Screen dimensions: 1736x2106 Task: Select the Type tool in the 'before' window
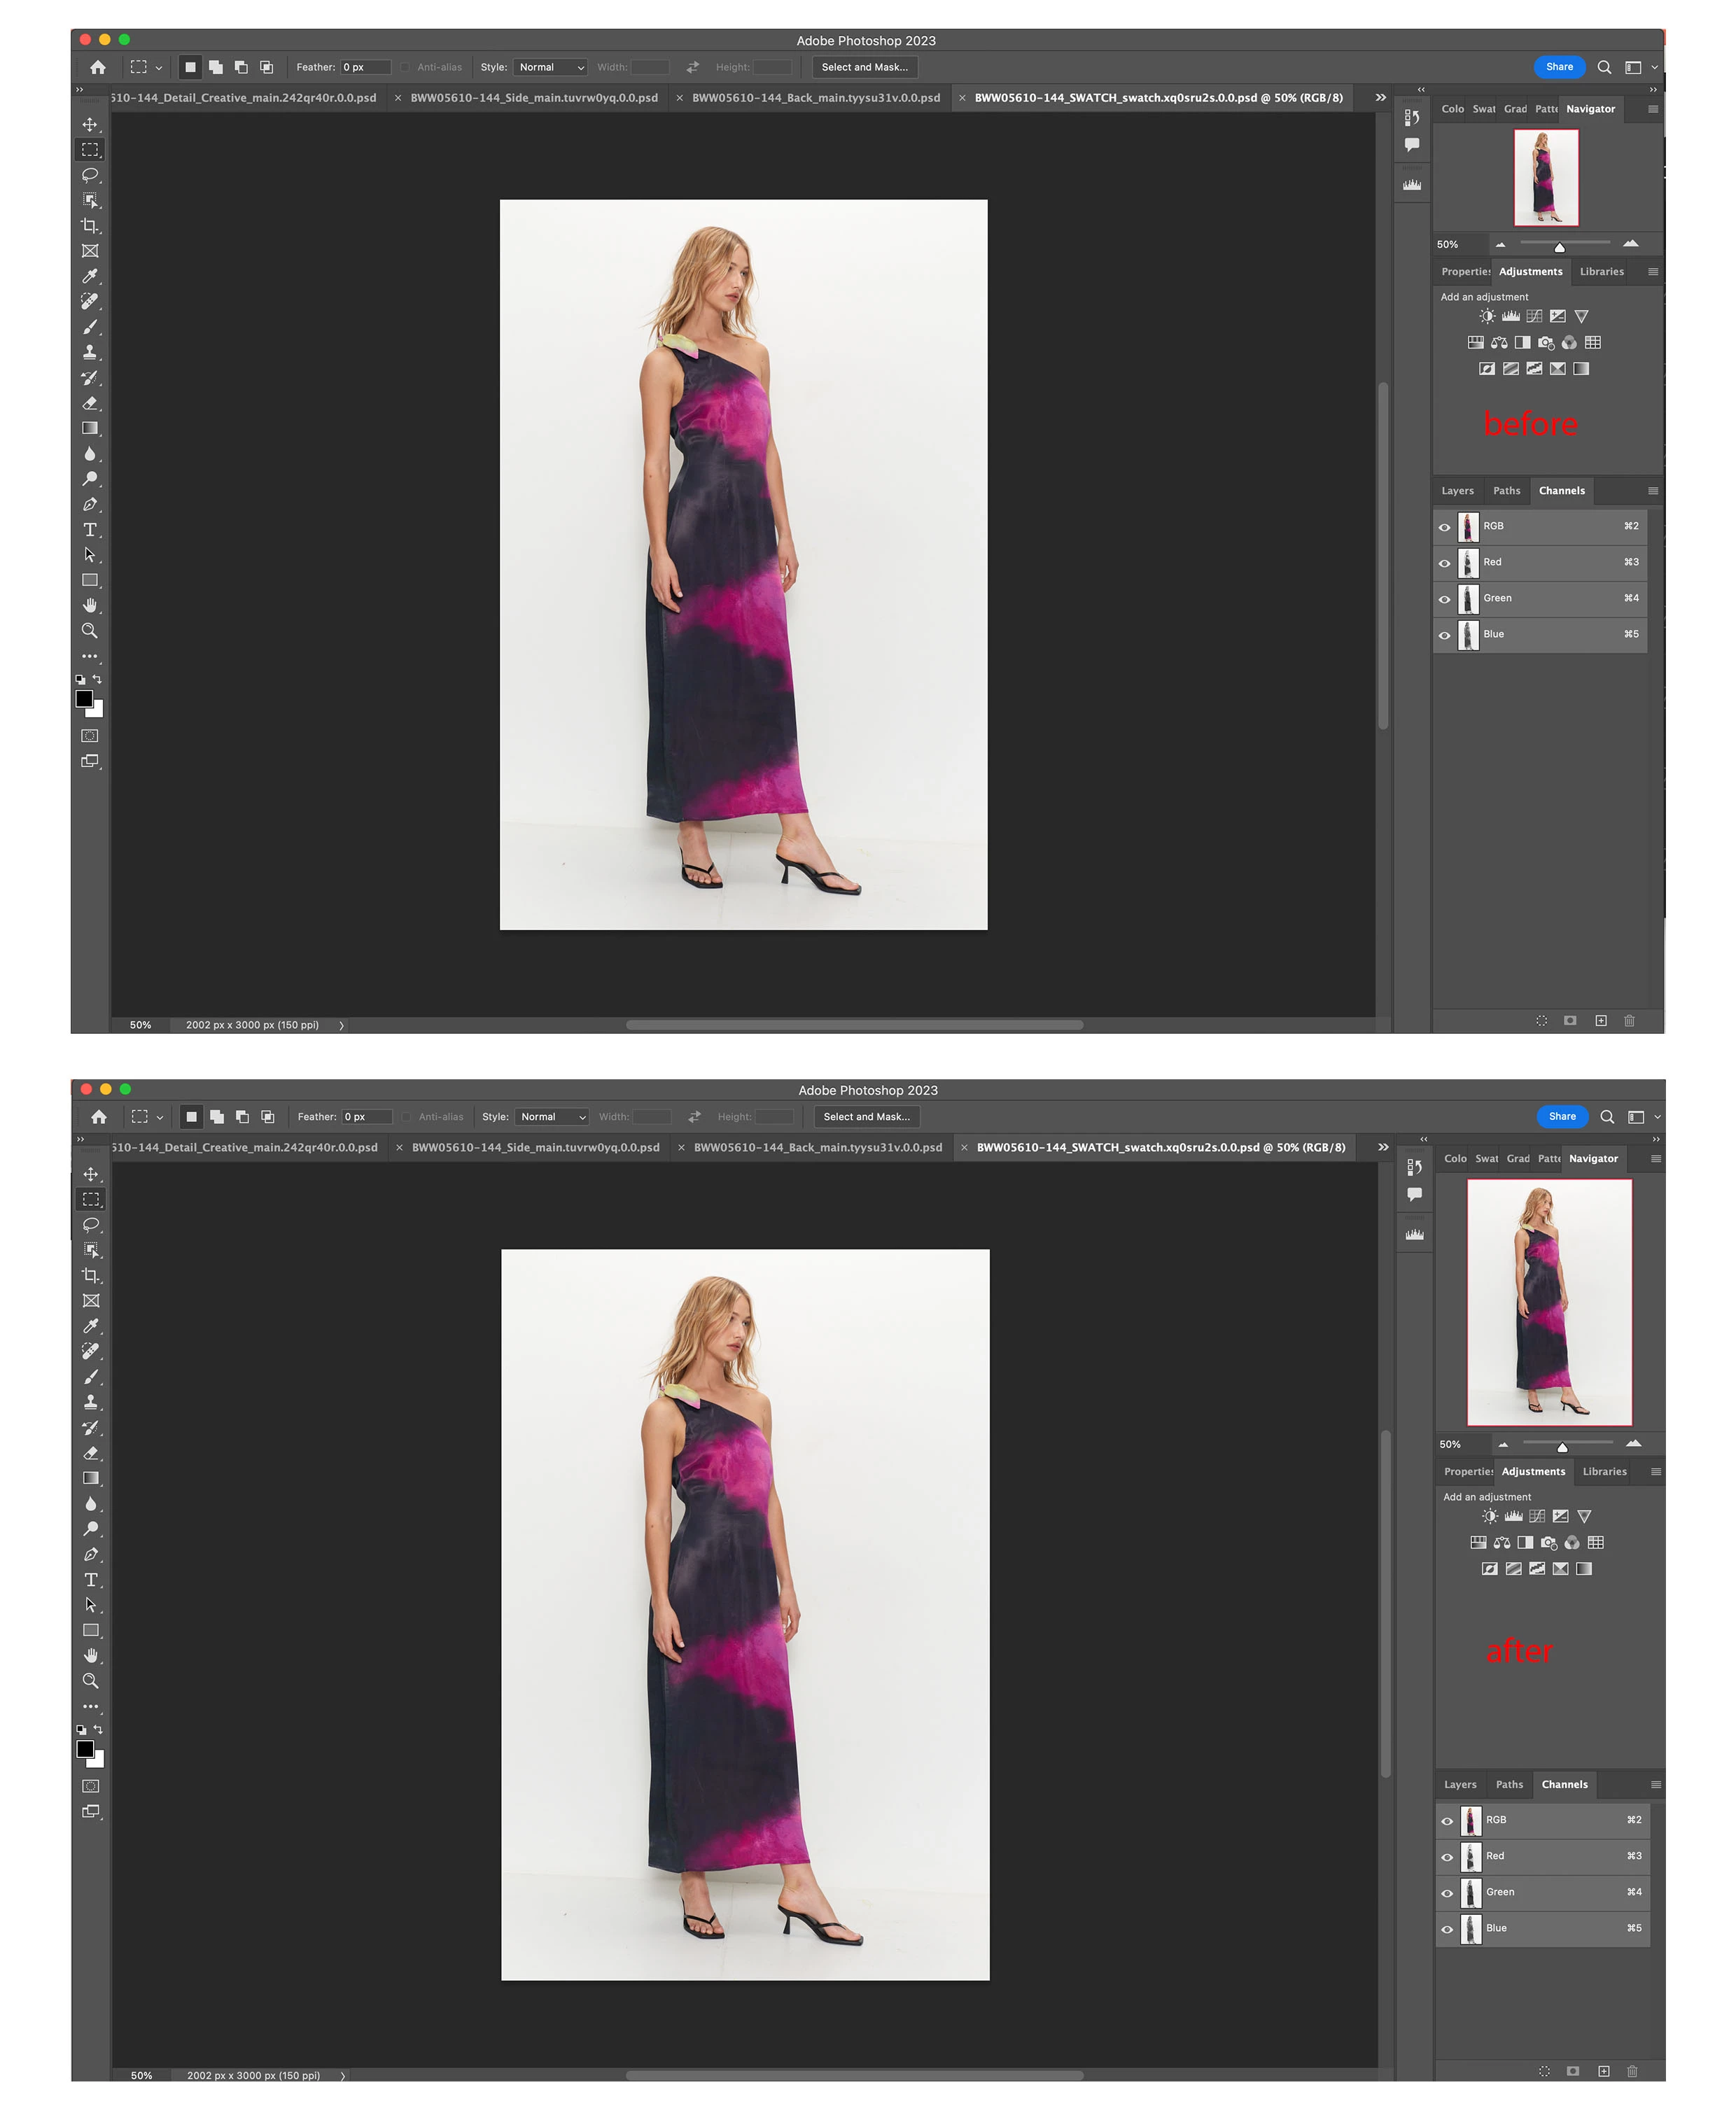pos(90,530)
